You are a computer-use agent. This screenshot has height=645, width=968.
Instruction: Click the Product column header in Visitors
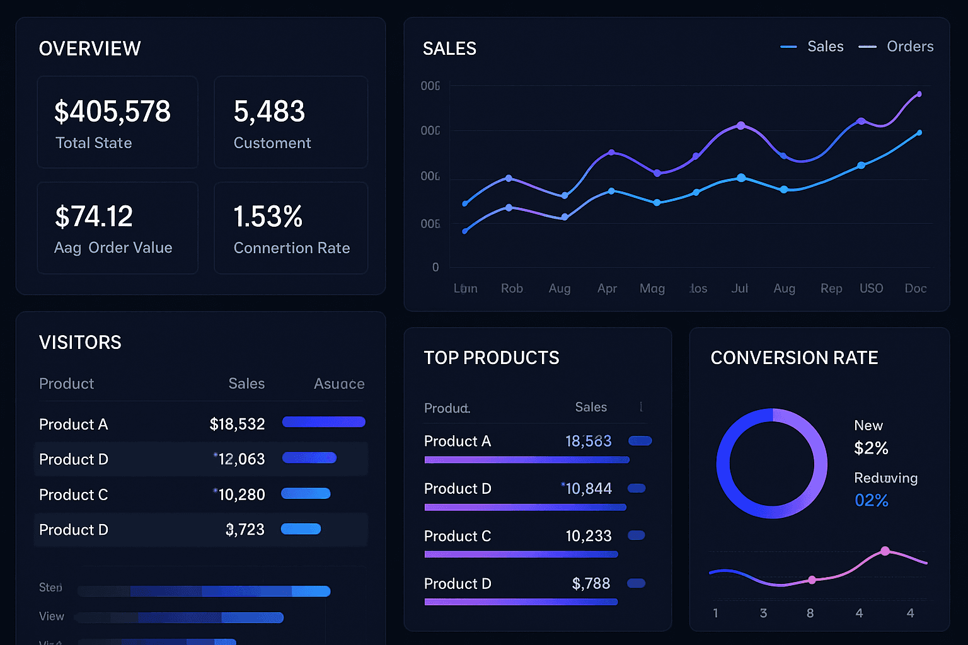[66, 384]
